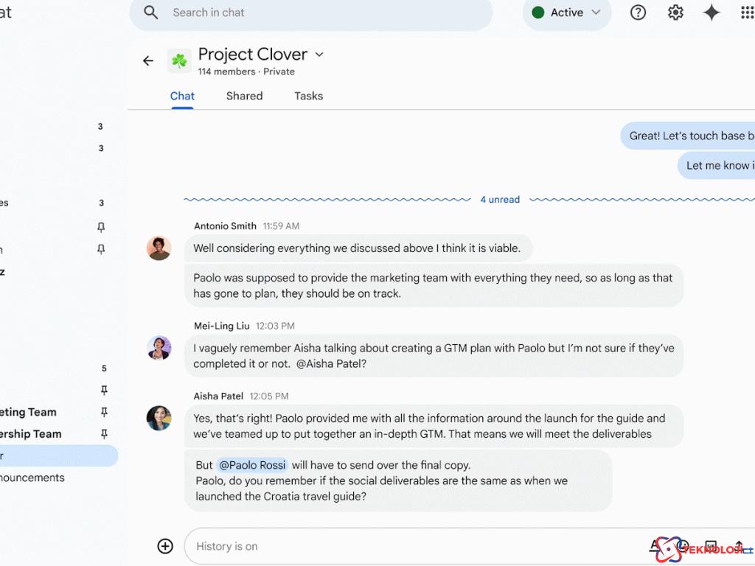This screenshot has width=755, height=566.
Task: Open the Help question mark icon
Action: [638, 13]
